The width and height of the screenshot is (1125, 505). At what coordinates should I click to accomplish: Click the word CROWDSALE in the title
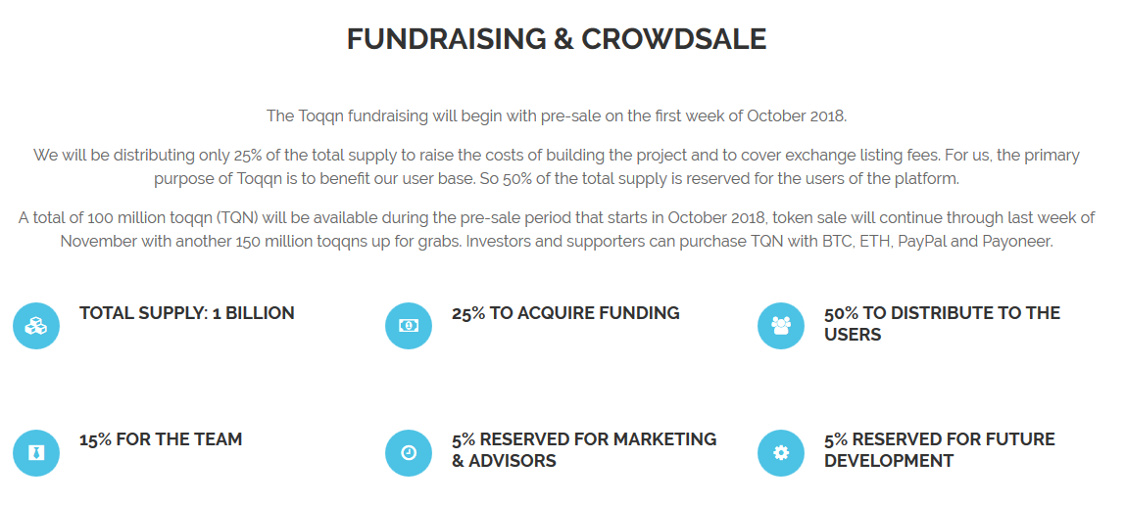pyautogui.click(x=673, y=39)
